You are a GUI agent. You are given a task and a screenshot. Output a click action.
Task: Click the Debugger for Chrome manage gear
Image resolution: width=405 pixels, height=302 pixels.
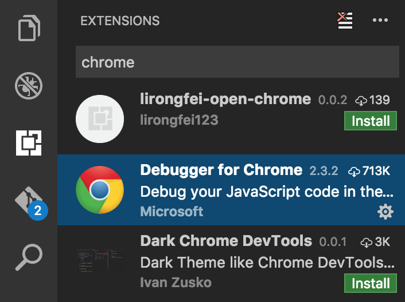pos(385,212)
